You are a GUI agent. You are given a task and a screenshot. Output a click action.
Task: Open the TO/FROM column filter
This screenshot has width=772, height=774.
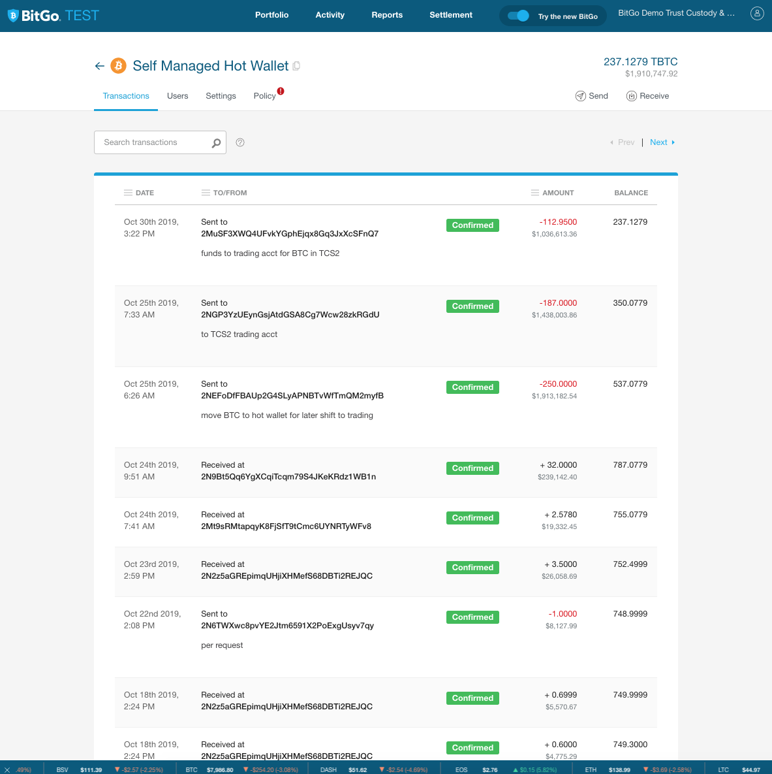tap(206, 193)
